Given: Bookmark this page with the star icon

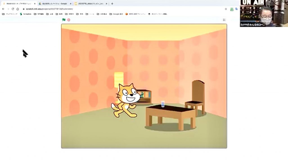Looking at the screenshot, I should point(226,9).
